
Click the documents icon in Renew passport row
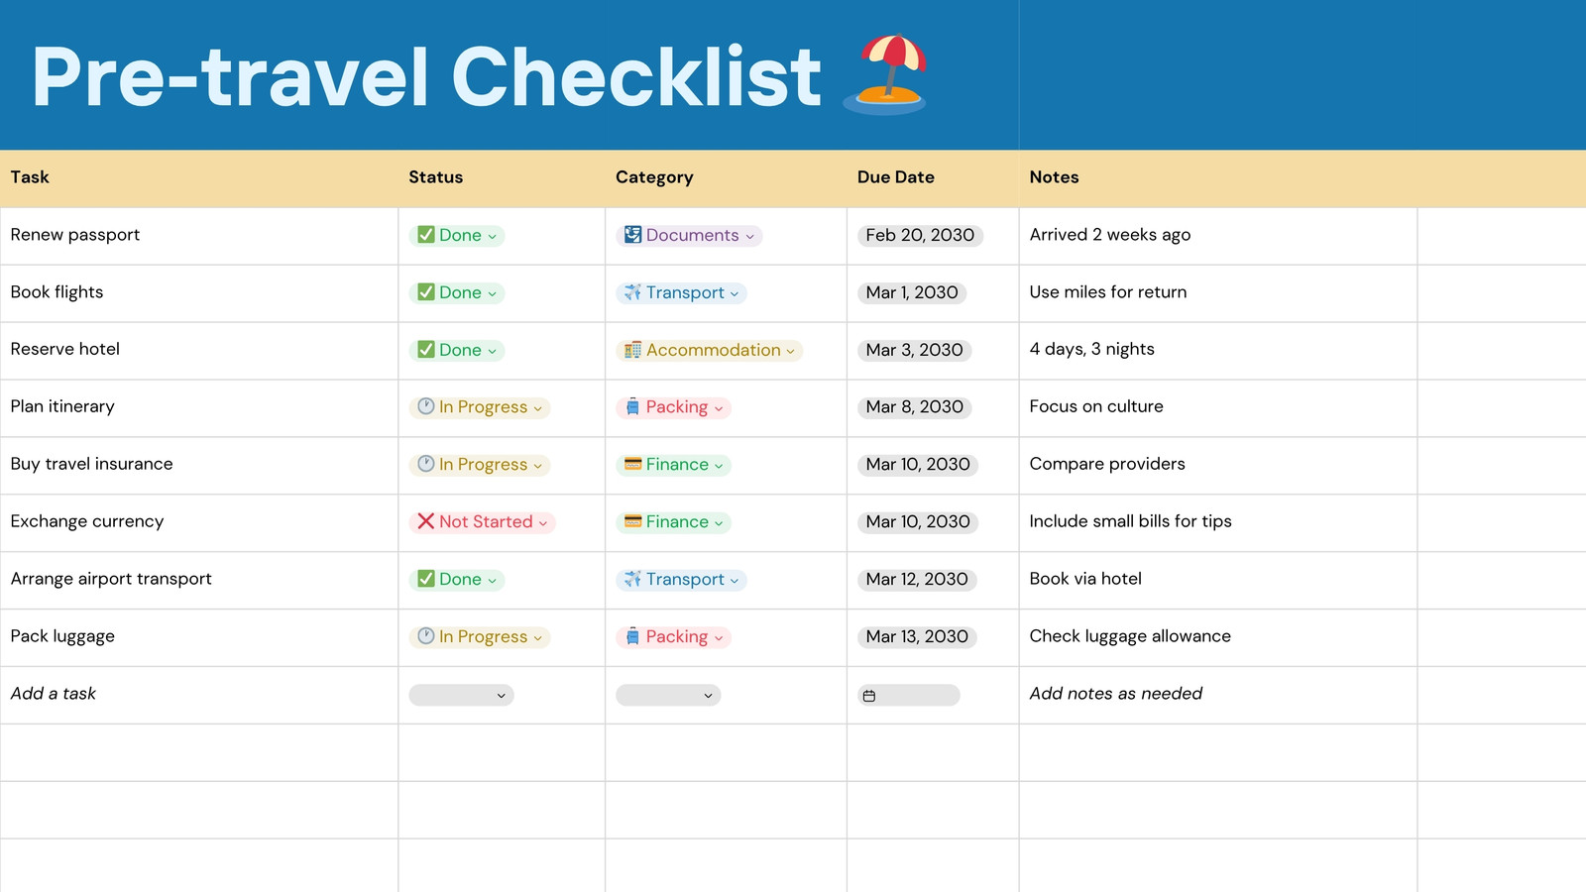[x=632, y=235]
